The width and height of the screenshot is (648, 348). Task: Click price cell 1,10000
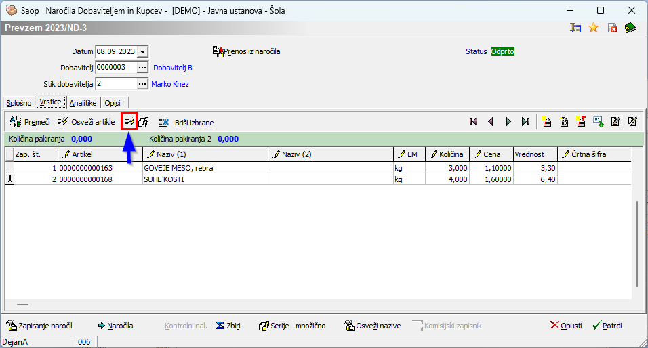pyautogui.click(x=491, y=168)
